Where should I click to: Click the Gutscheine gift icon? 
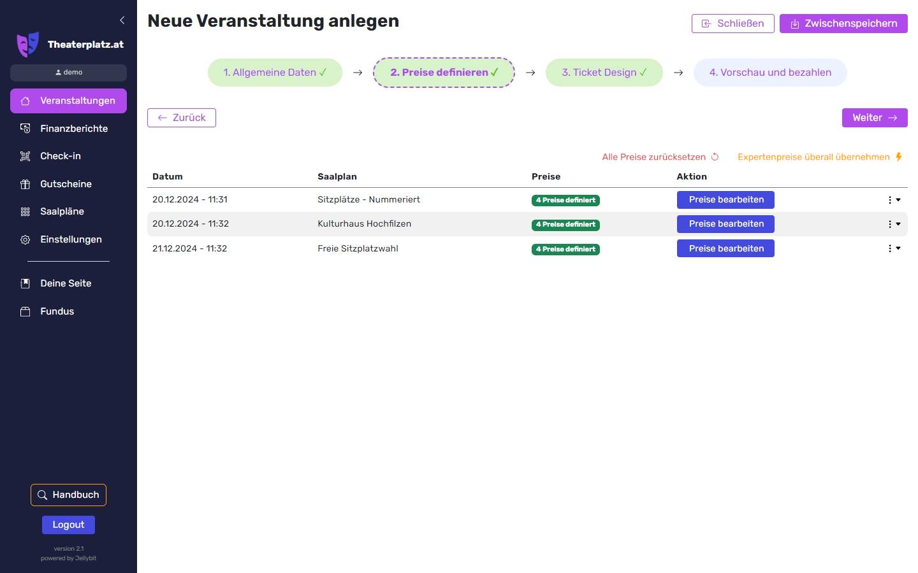25,184
